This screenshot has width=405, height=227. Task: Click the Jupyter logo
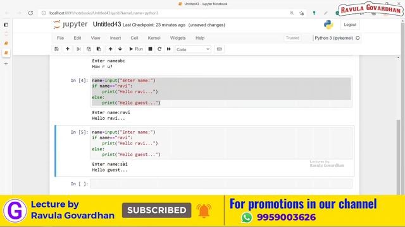coord(70,25)
